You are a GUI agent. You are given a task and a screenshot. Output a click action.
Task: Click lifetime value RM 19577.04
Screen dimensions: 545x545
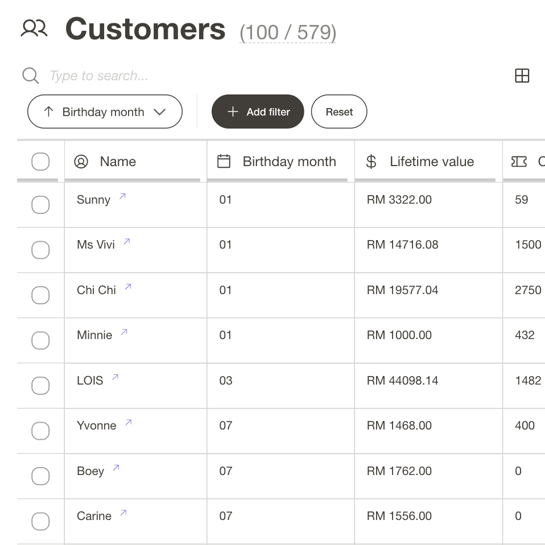coord(403,290)
